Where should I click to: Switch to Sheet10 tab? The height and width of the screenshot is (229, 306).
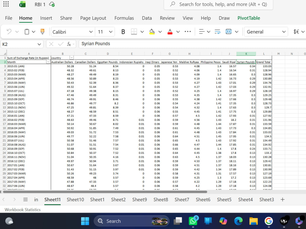75,200
